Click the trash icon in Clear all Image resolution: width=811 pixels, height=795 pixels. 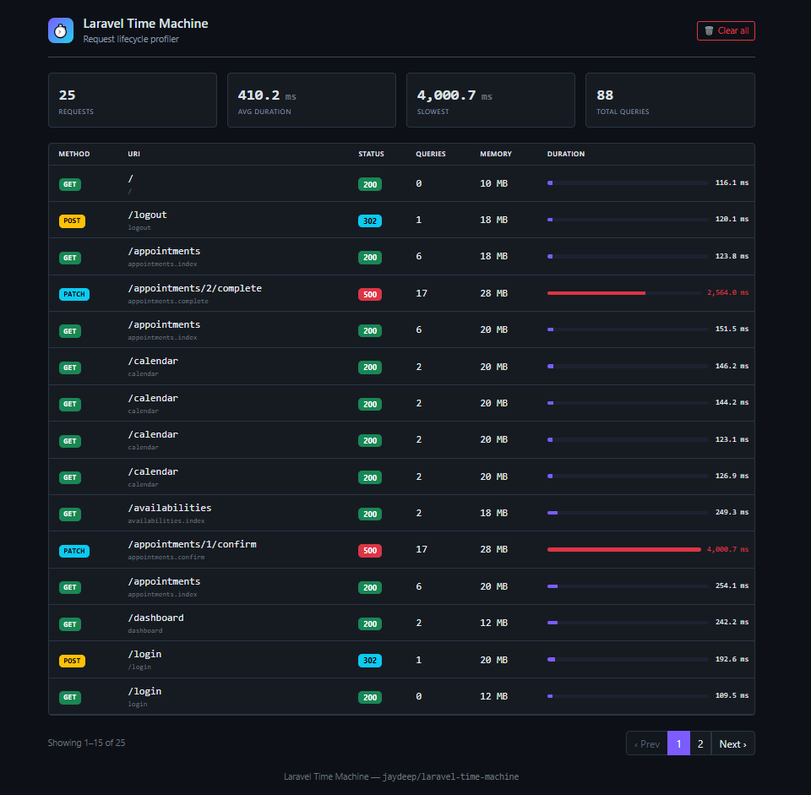tap(709, 30)
